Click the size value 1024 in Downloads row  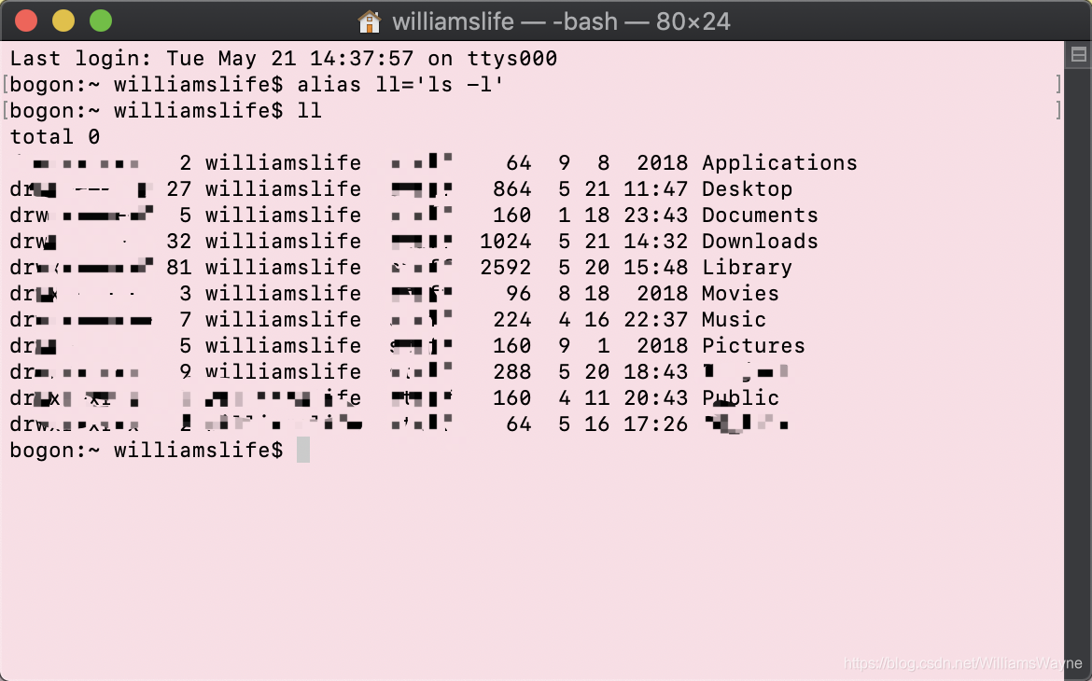[x=506, y=242]
